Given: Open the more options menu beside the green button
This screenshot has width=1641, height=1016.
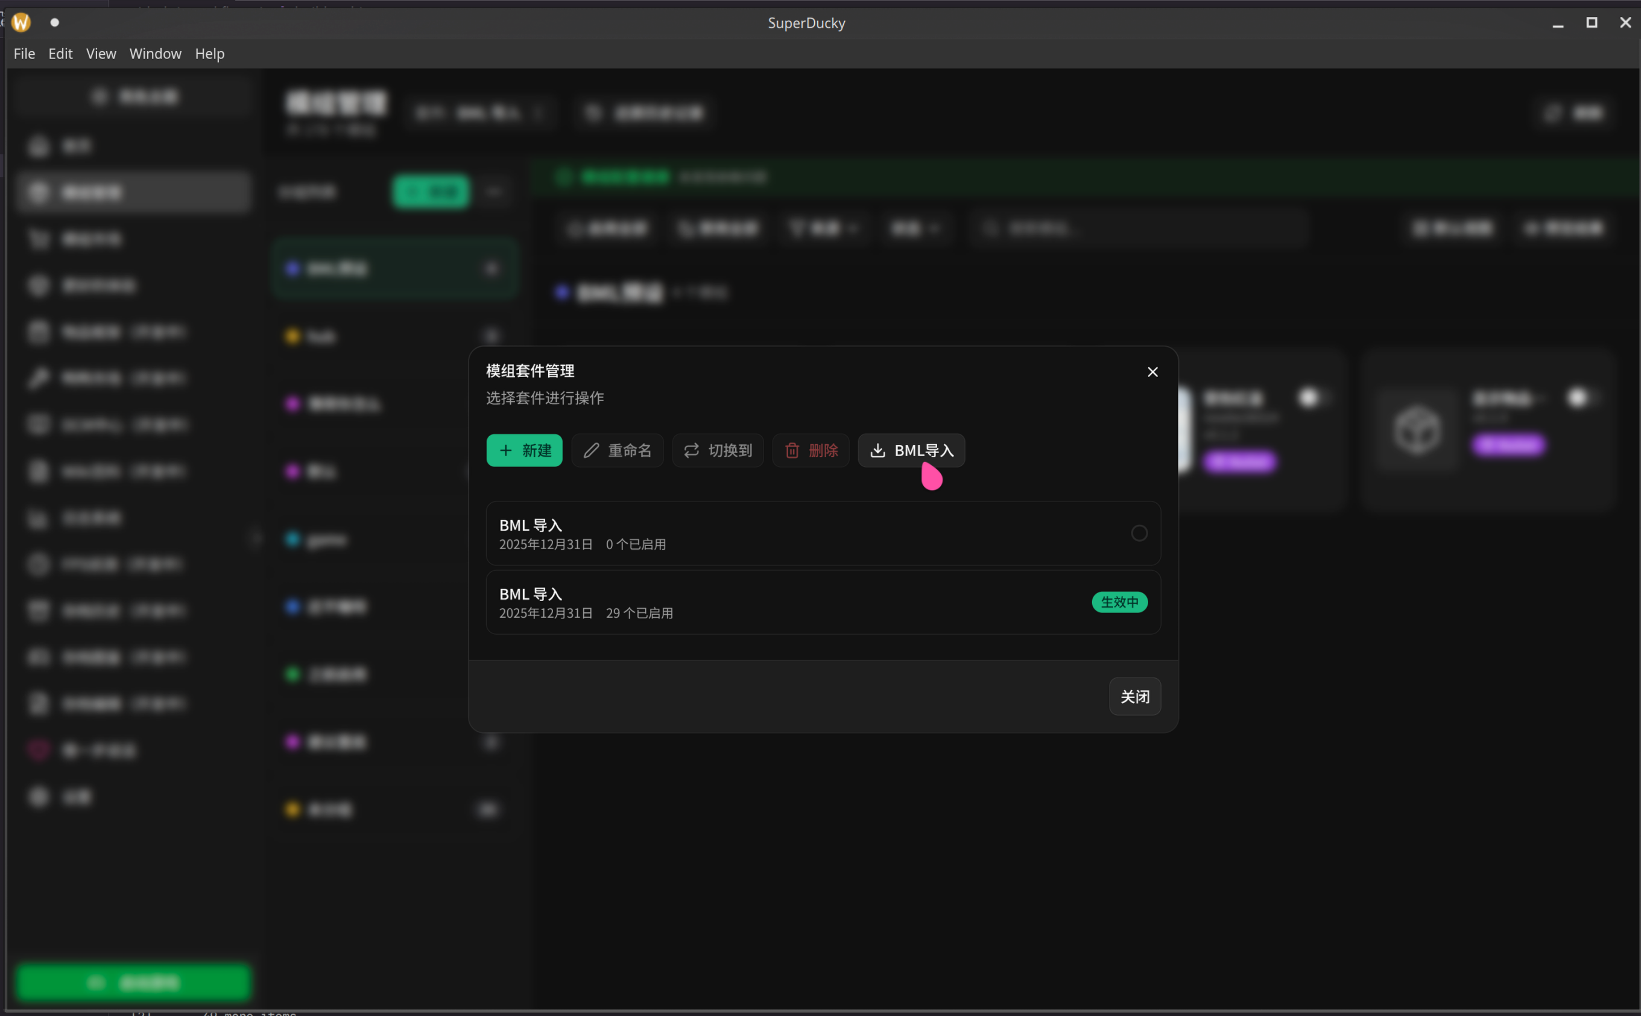Looking at the screenshot, I should point(494,191).
